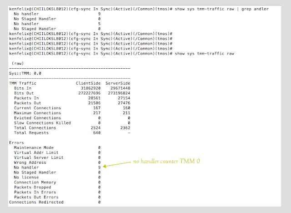Click the 'Wrong Address' label
The height and width of the screenshot is (213, 291).
pos(30,162)
